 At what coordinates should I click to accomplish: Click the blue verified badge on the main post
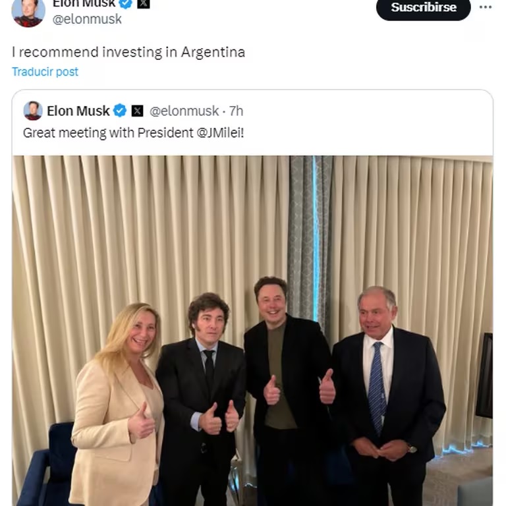pyautogui.click(x=126, y=3)
